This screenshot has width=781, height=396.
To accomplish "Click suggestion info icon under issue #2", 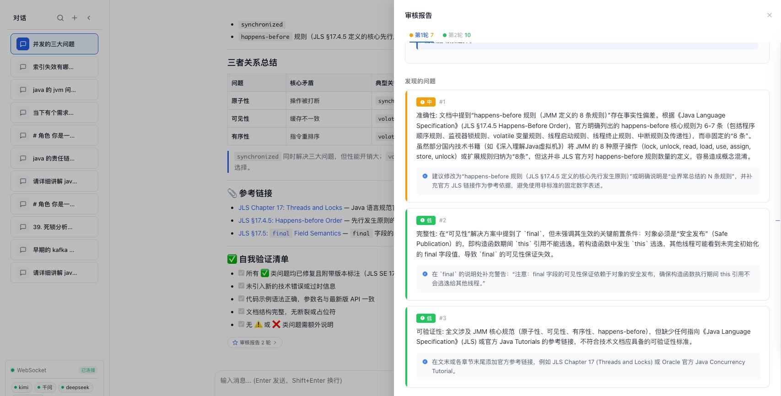I will 425,274.
